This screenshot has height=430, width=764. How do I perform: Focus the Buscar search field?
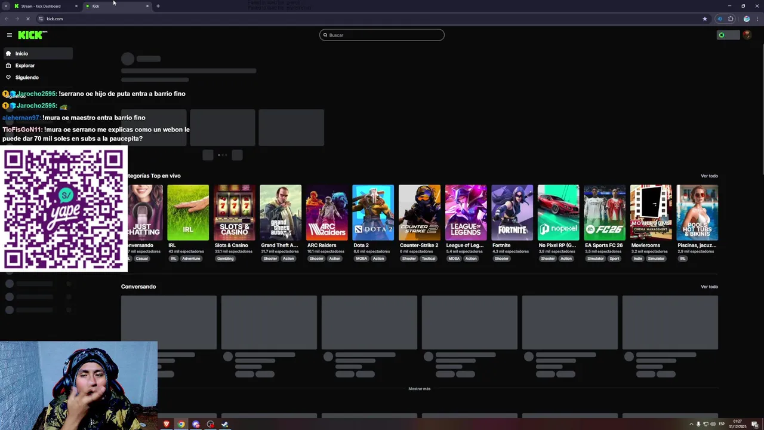tap(382, 35)
